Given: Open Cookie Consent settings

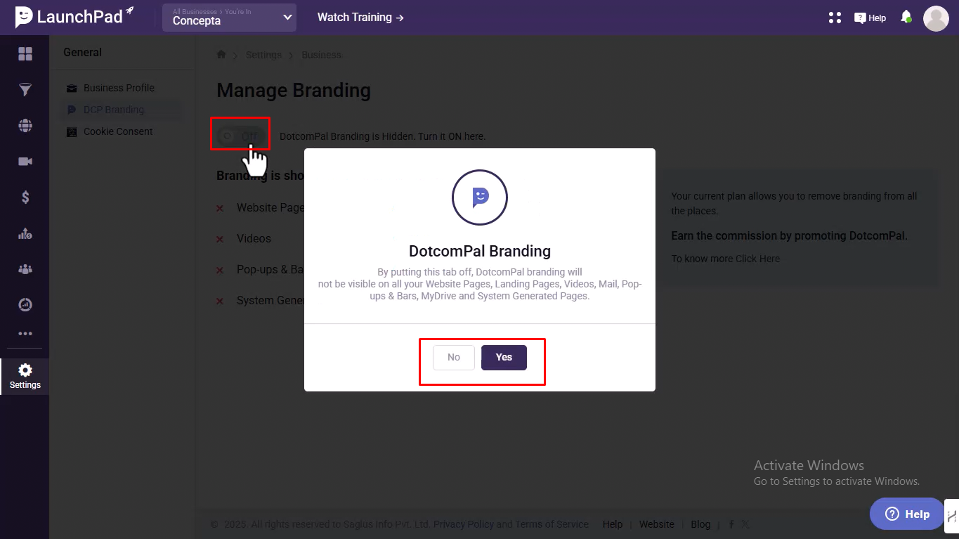Looking at the screenshot, I should (118, 131).
